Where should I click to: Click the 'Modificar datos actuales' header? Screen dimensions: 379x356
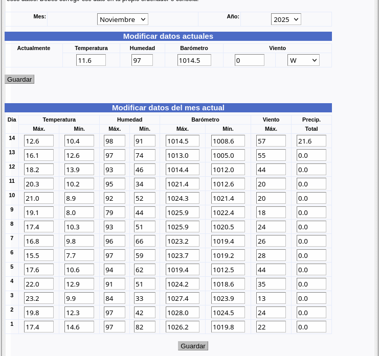tap(168, 36)
